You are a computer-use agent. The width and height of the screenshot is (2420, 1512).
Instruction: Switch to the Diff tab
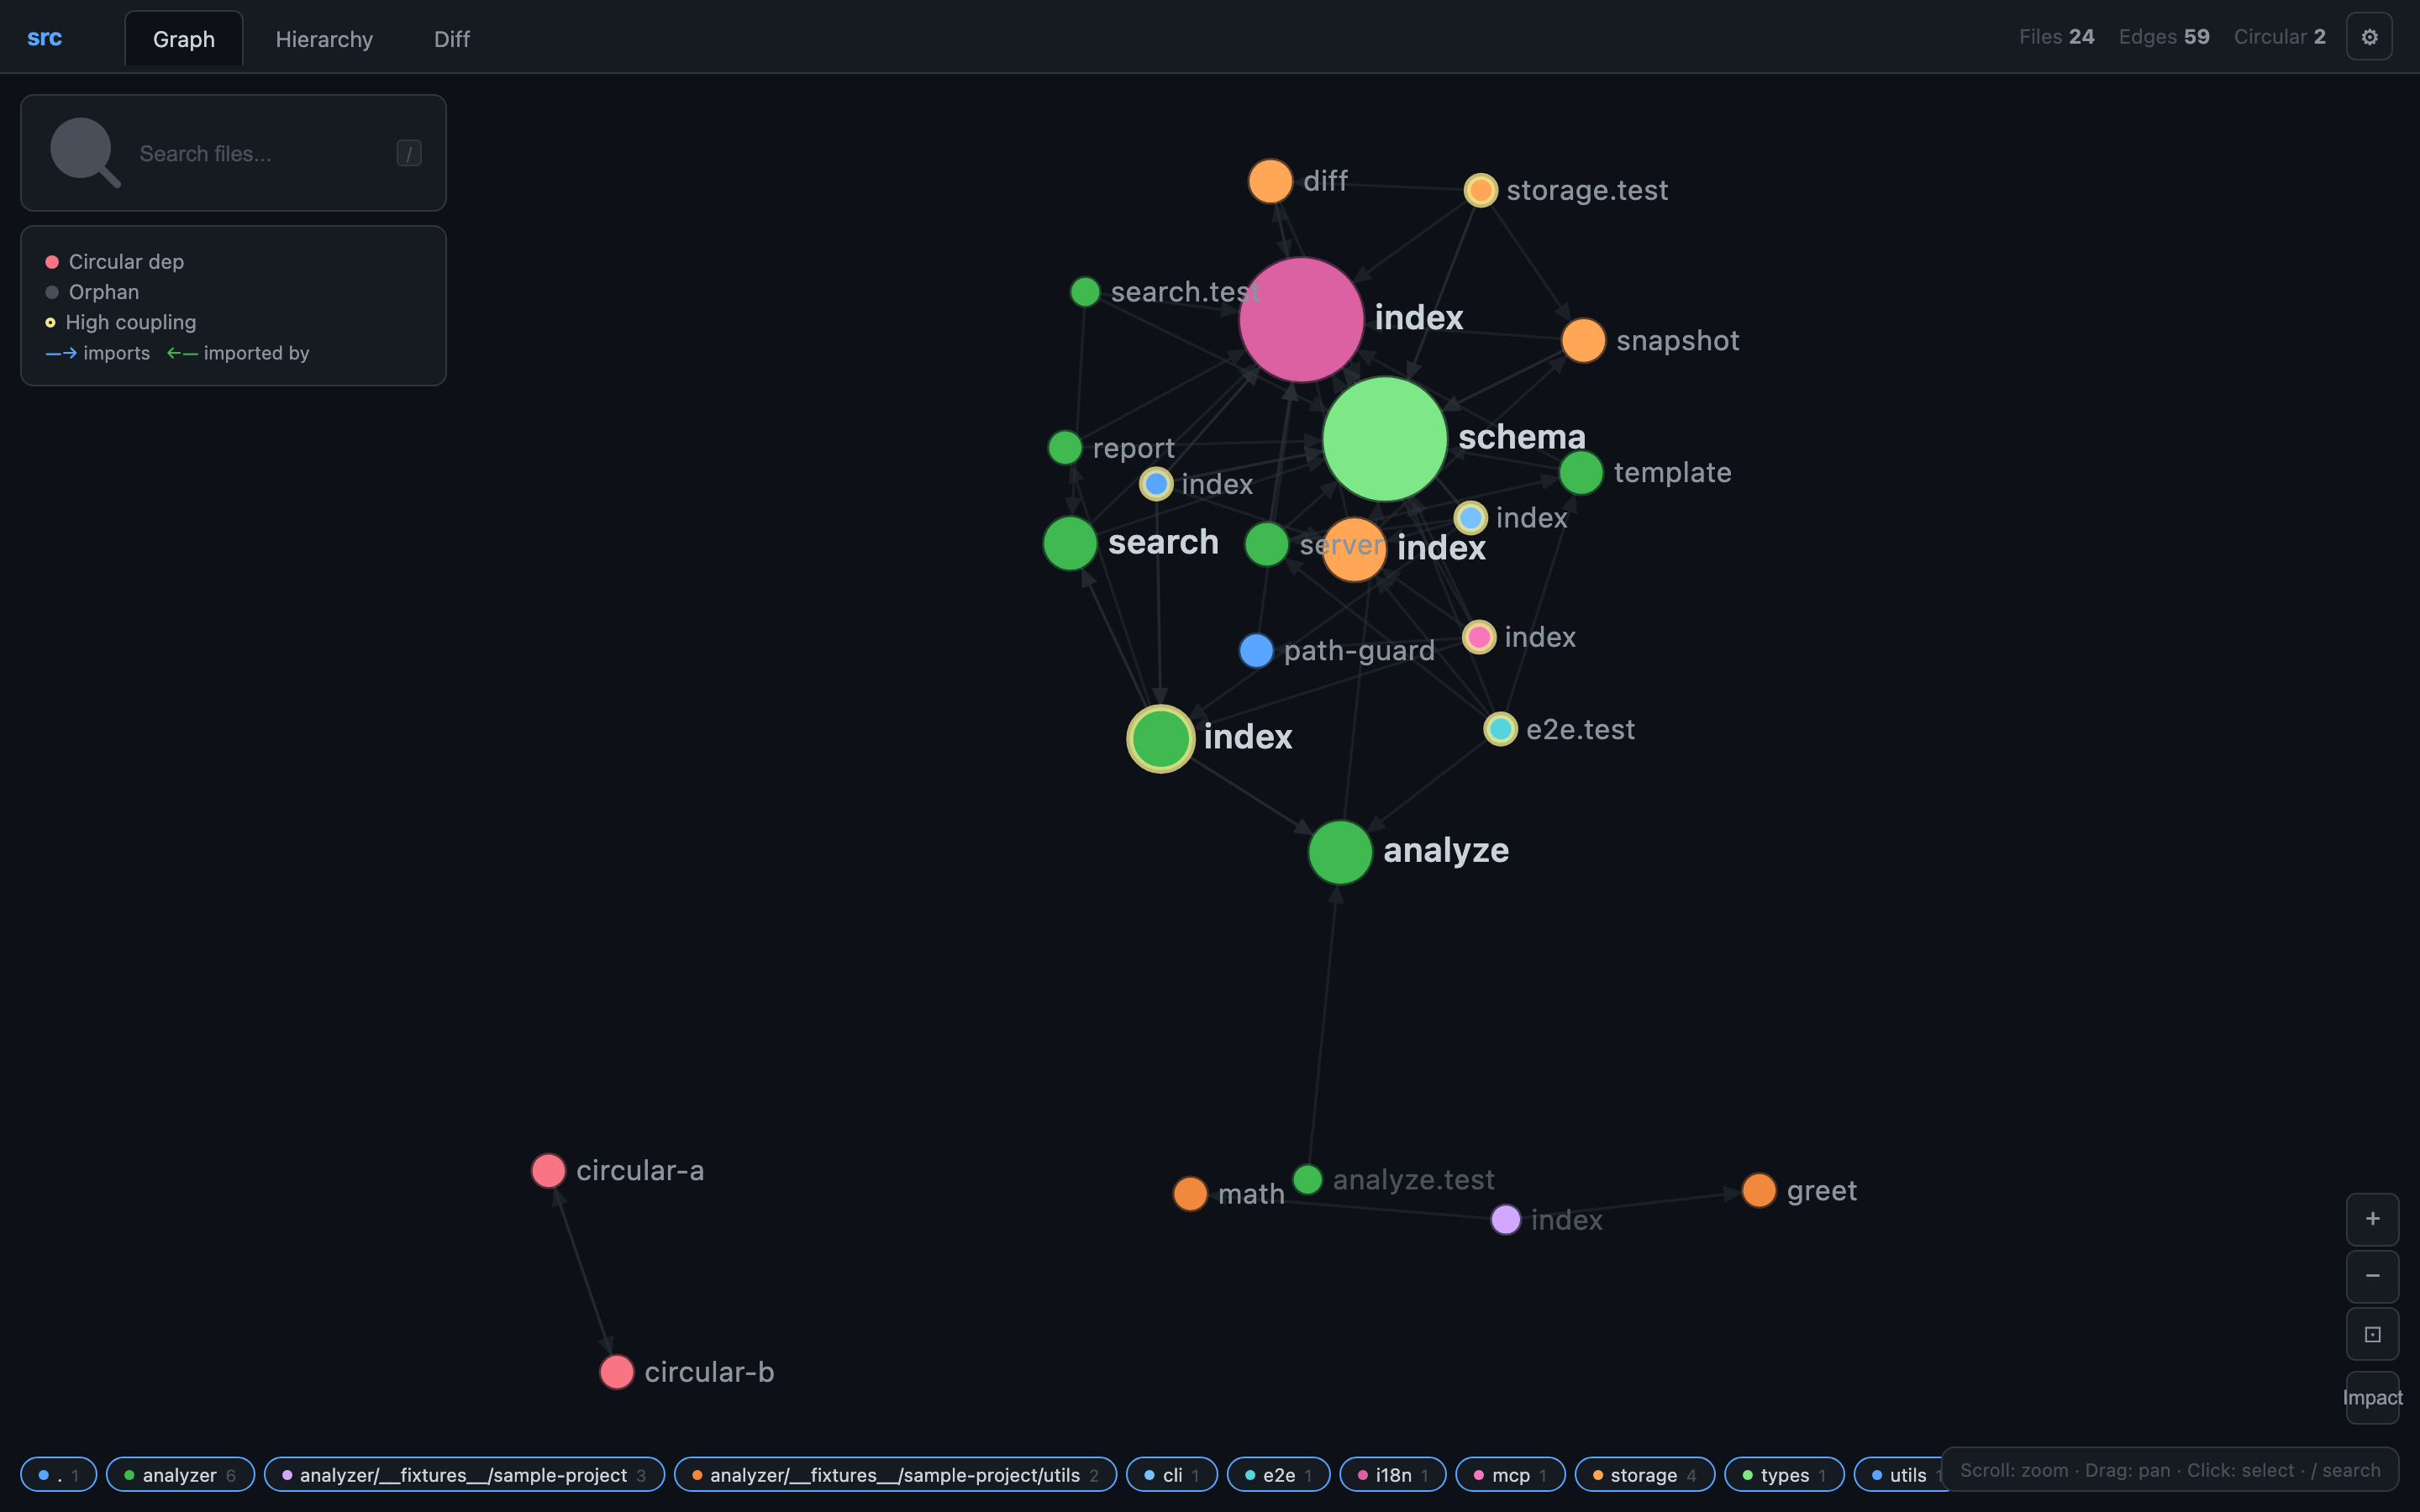[451, 38]
